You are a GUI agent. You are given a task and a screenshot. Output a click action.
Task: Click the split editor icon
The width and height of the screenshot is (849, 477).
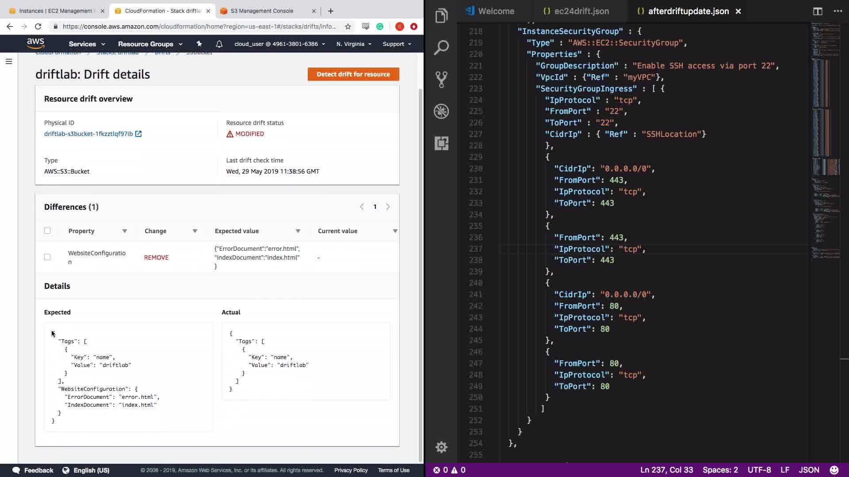[x=817, y=11]
